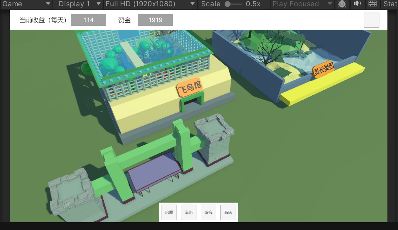Click the 飞鸟馆 aviary sign
The width and height of the screenshot is (398, 230).
click(190, 87)
